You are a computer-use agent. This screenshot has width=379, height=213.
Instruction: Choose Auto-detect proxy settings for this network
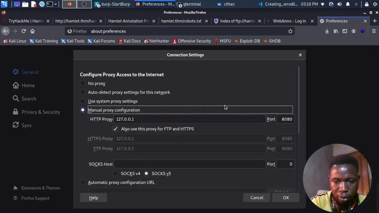pyautogui.click(x=83, y=92)
